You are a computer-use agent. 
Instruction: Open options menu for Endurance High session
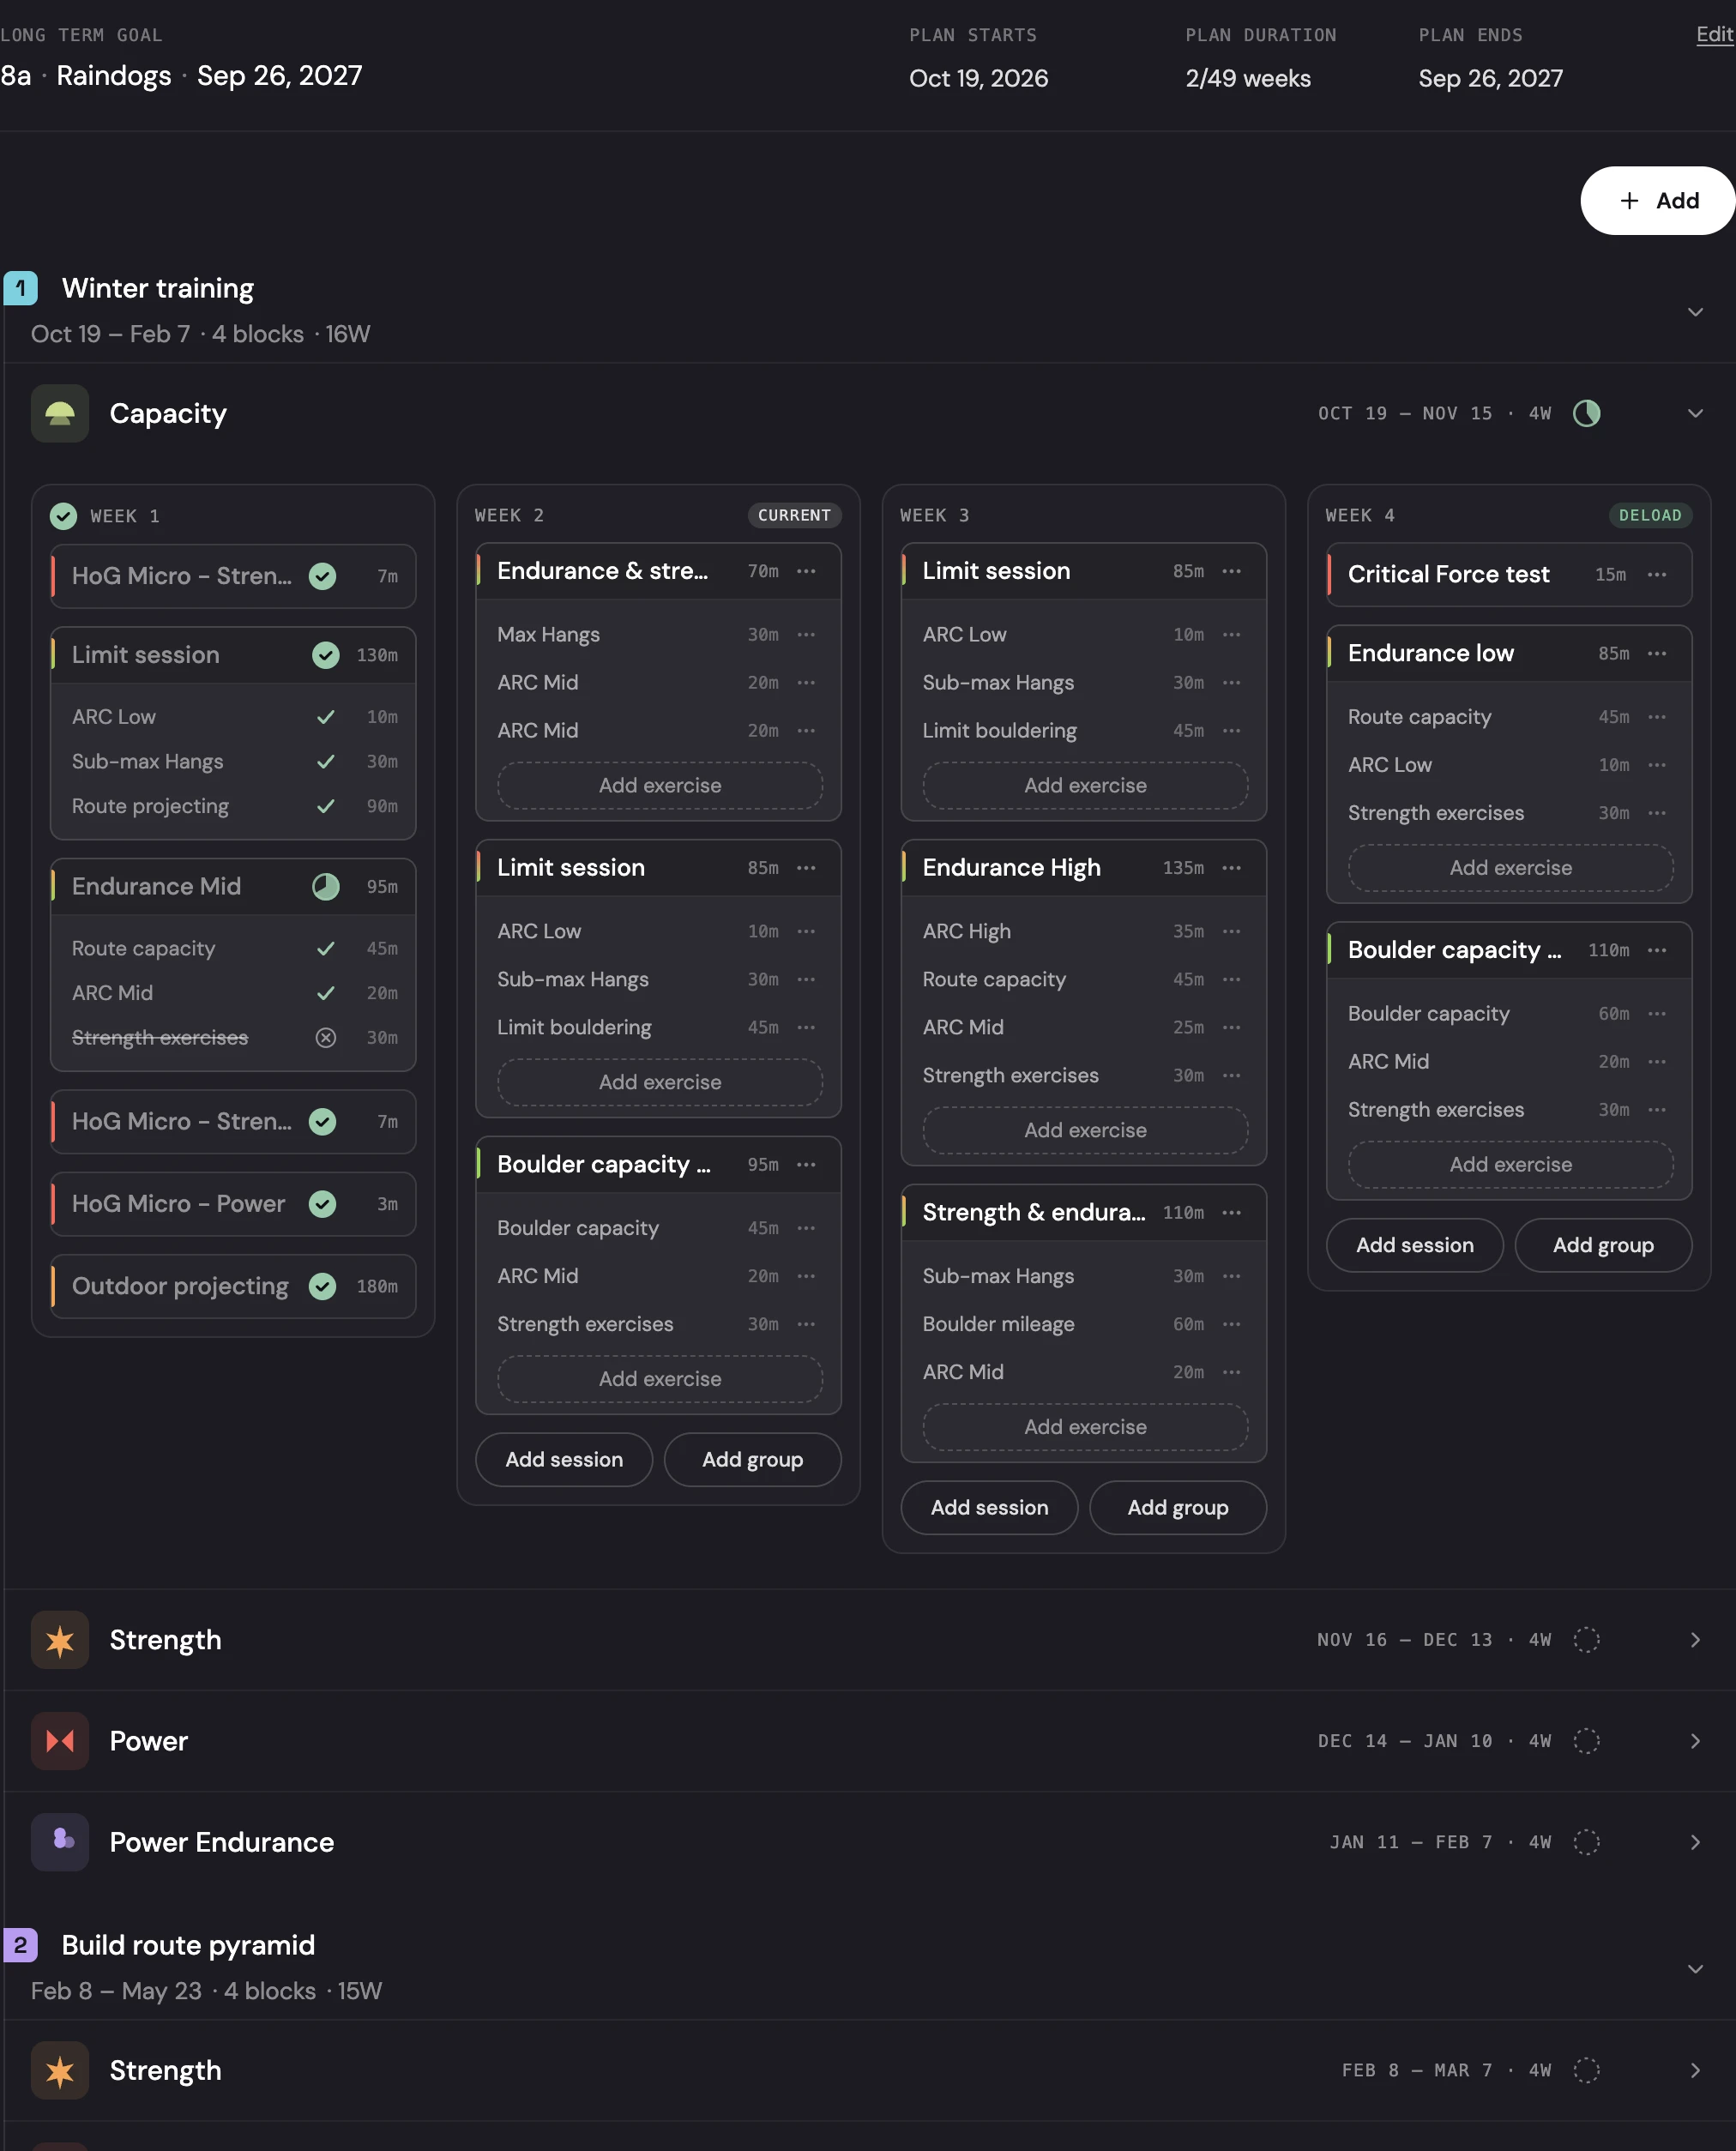[1232, 868]
